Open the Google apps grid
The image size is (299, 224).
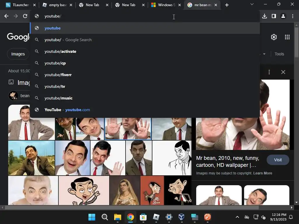287,37
